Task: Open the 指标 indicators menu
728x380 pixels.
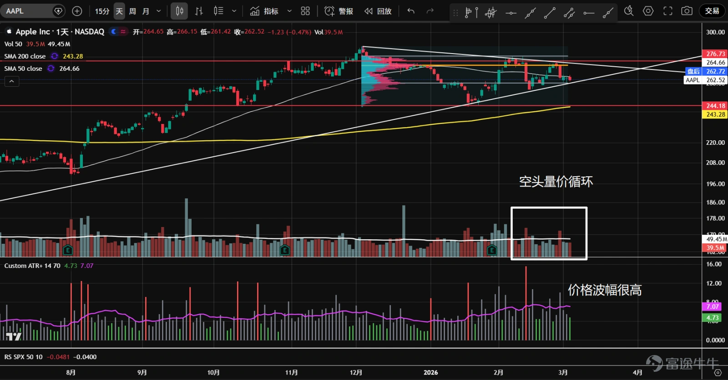Action: point(264,11)
